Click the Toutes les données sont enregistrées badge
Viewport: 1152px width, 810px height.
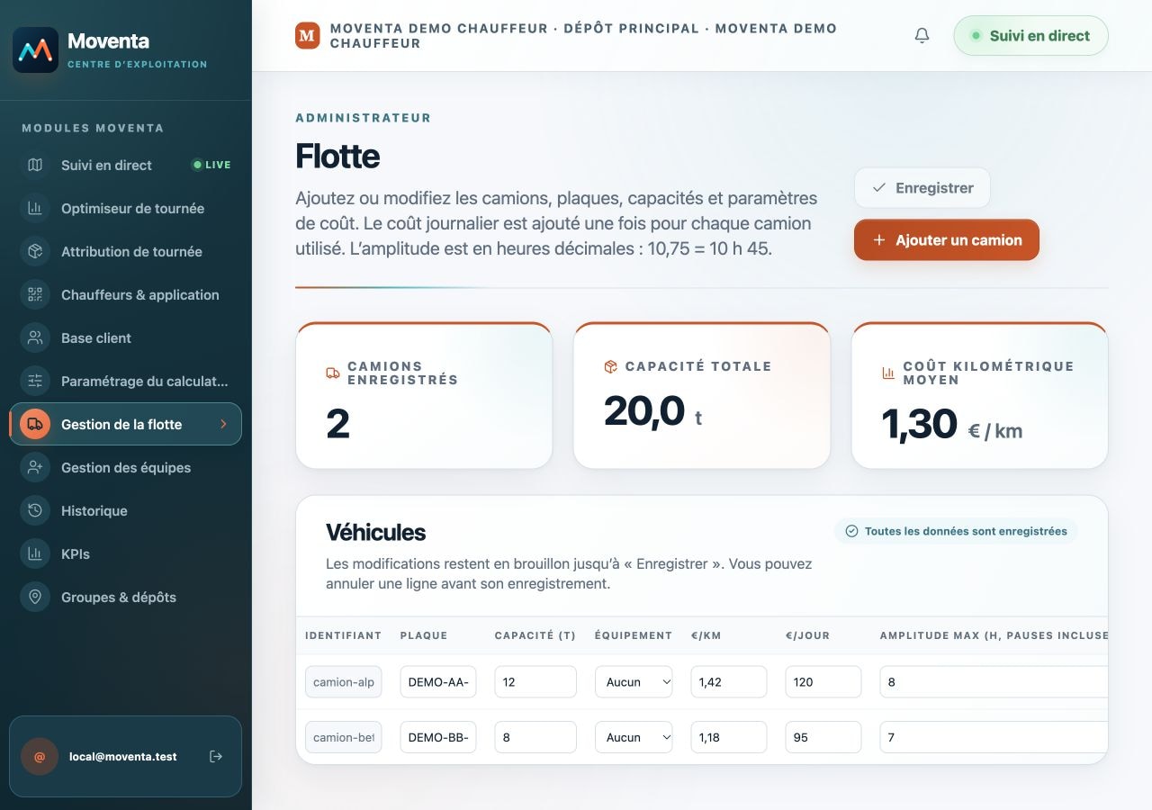956,531
